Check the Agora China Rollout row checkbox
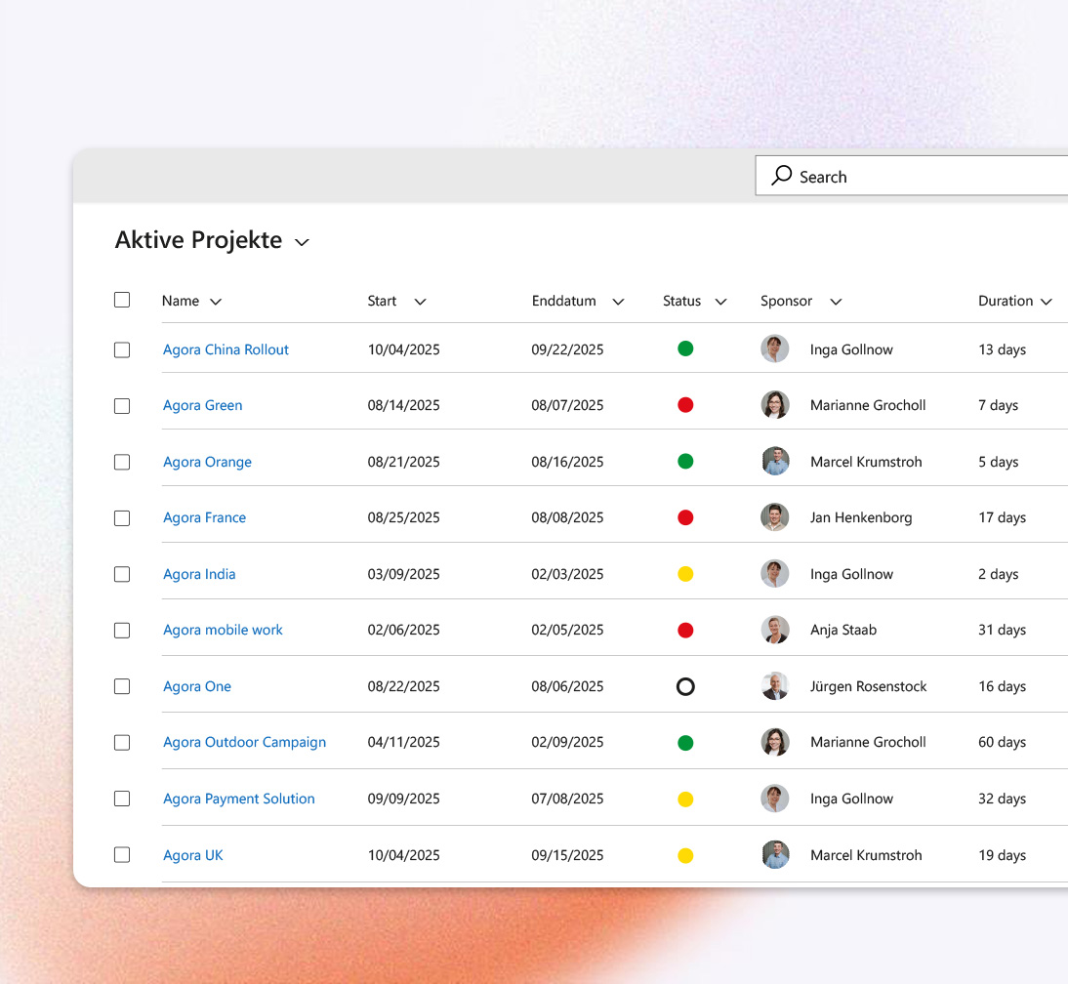Image resolution: width=1068 pixels, height=984 pixels. coord(122,350)
